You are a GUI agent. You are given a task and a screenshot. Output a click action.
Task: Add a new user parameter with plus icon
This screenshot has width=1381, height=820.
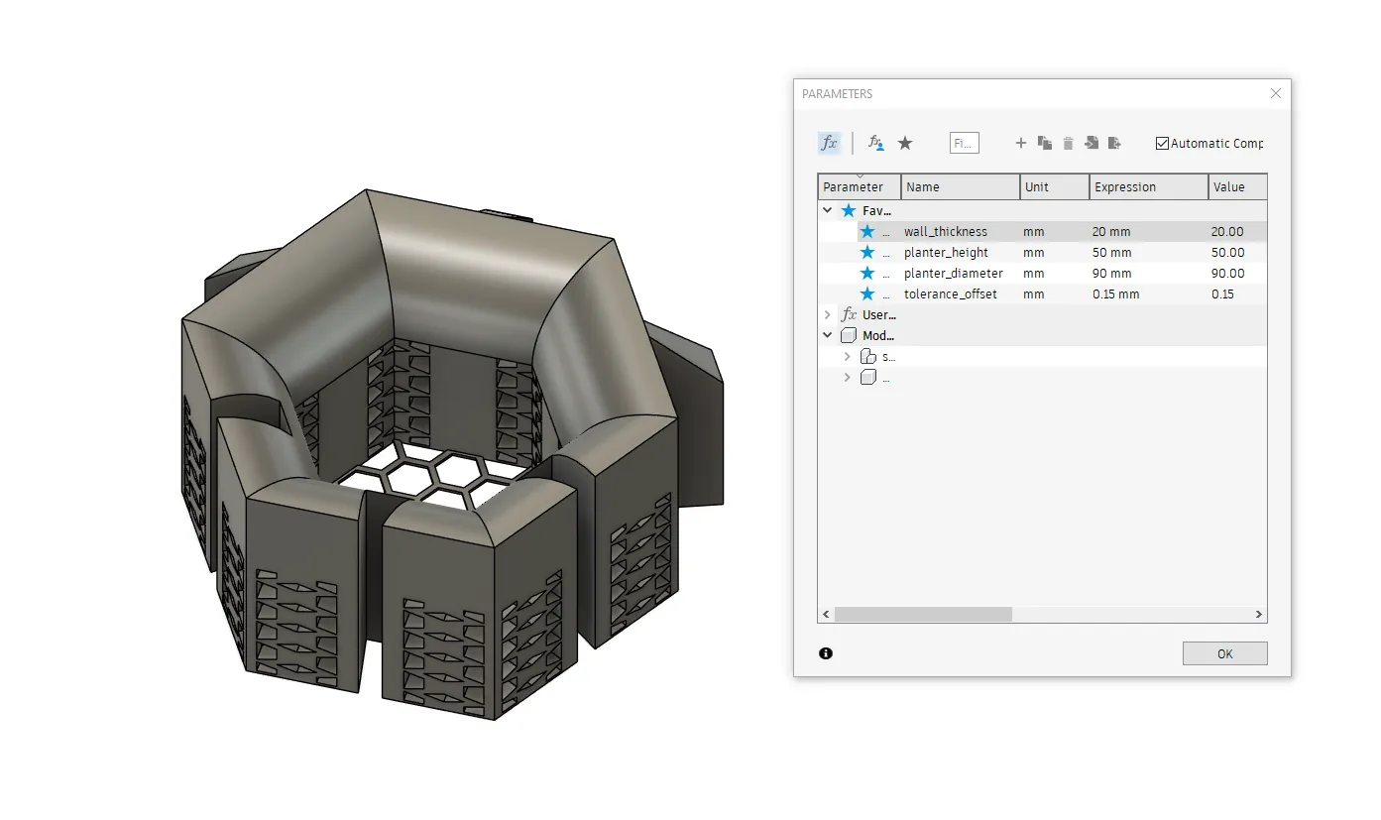click(1020, 143)
